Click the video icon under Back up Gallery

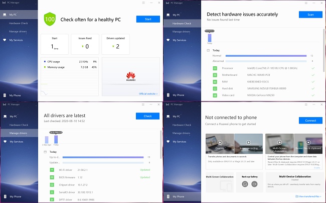click(x=254, y=184)
